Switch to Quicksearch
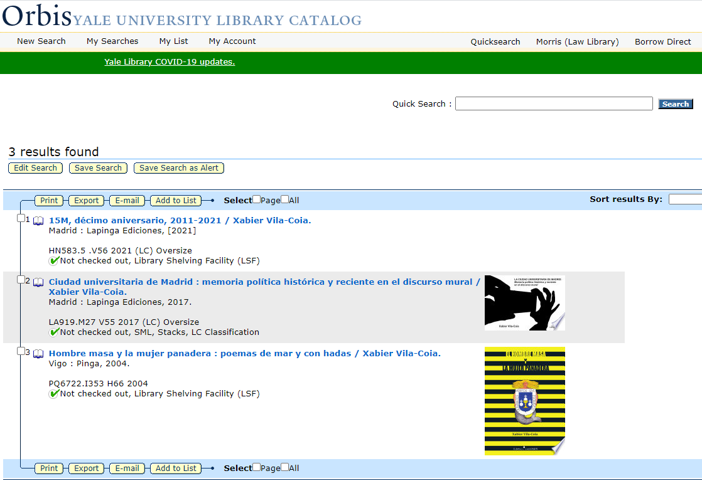This screenshot has width=702, height=503. pos(495,41)
